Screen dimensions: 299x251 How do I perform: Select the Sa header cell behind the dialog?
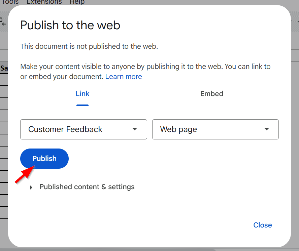4,68
